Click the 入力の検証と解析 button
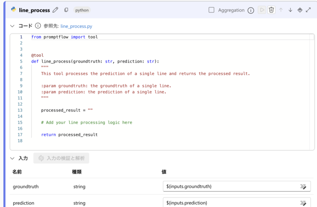 point(61,158)
